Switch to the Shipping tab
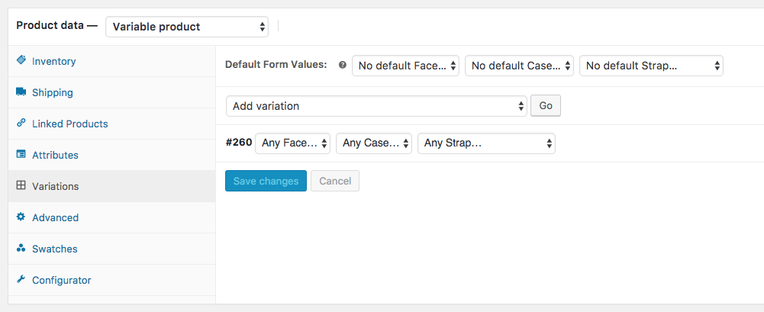This screenshot has width=764, height=312. (53, 92)
